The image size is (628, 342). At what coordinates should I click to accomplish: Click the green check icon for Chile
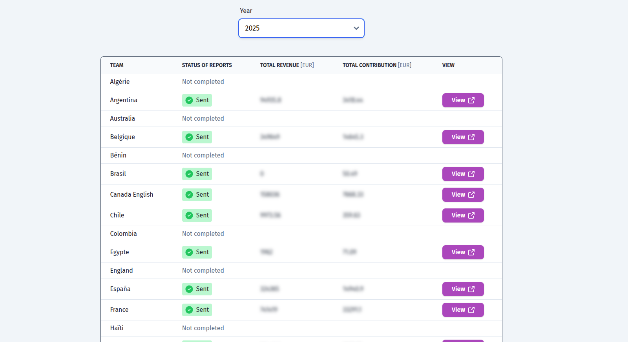(x=189, y=215)
